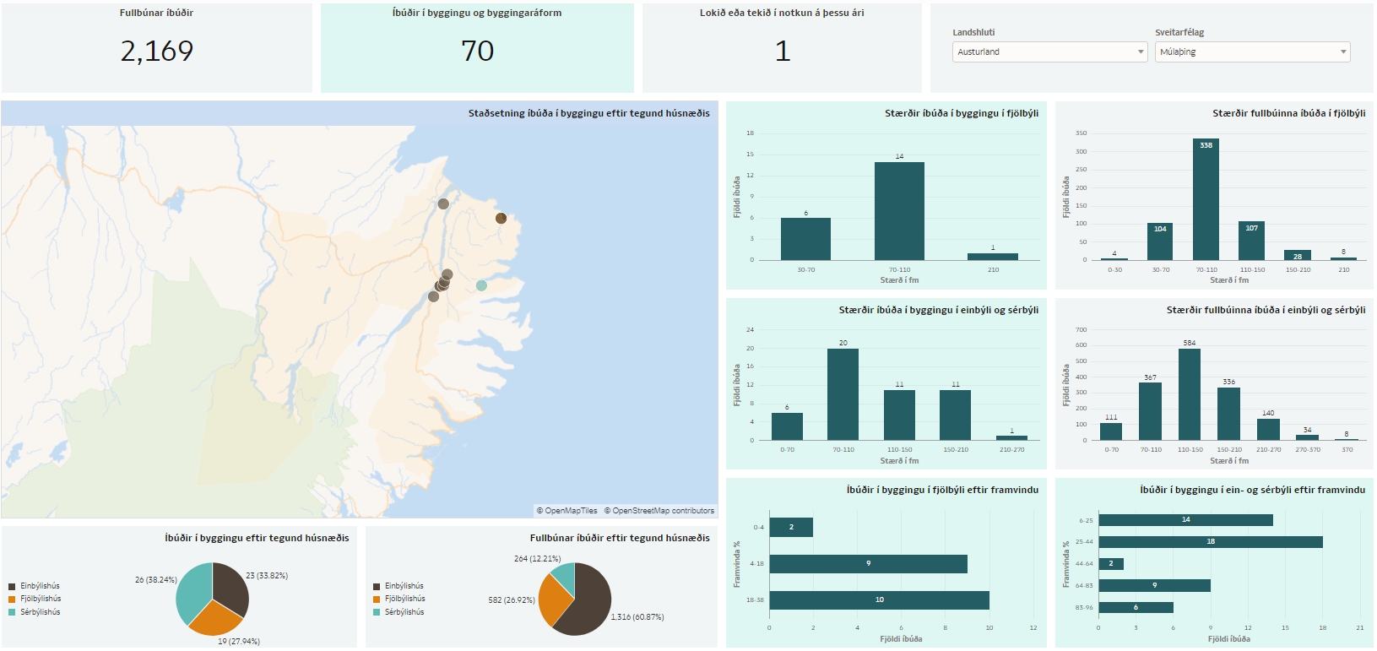
Task: Click the 18-38 progress bar labeled 10
Action: (x=879, y=600)
